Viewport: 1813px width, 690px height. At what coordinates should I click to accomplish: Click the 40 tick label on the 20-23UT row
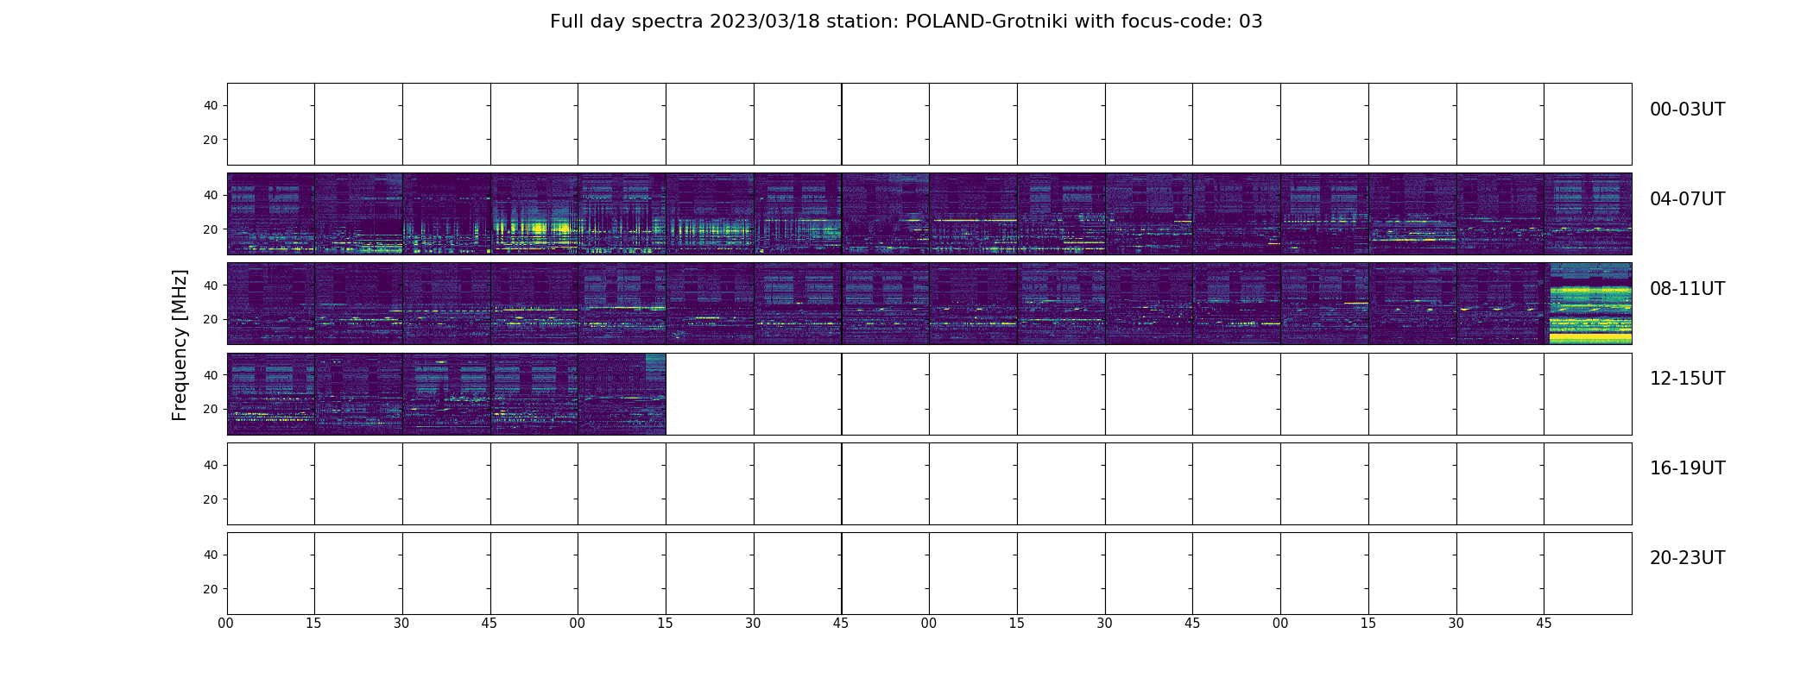211,555
